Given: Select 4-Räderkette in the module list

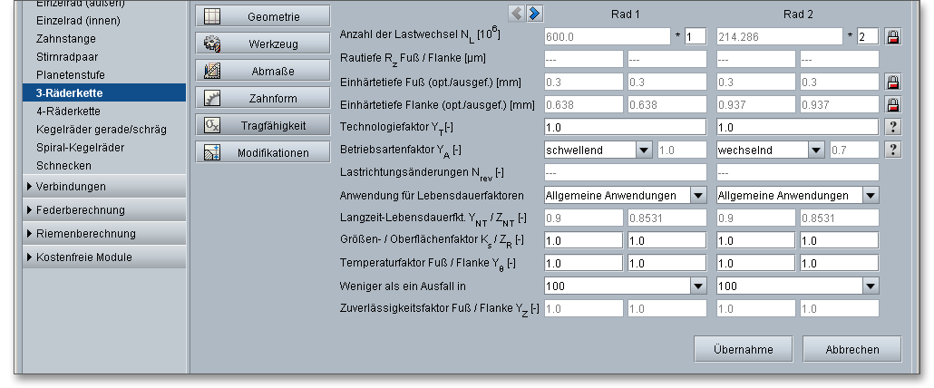Looking at the screenshot, I should (68, 111).
